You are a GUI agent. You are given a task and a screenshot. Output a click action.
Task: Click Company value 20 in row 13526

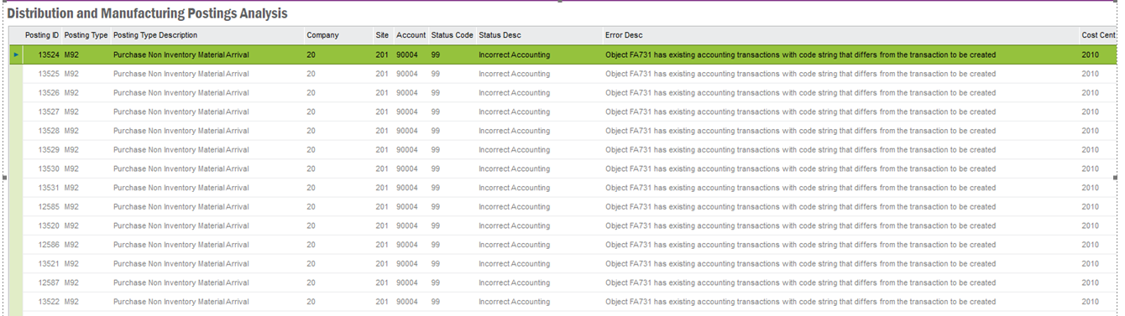coord(311,93)
